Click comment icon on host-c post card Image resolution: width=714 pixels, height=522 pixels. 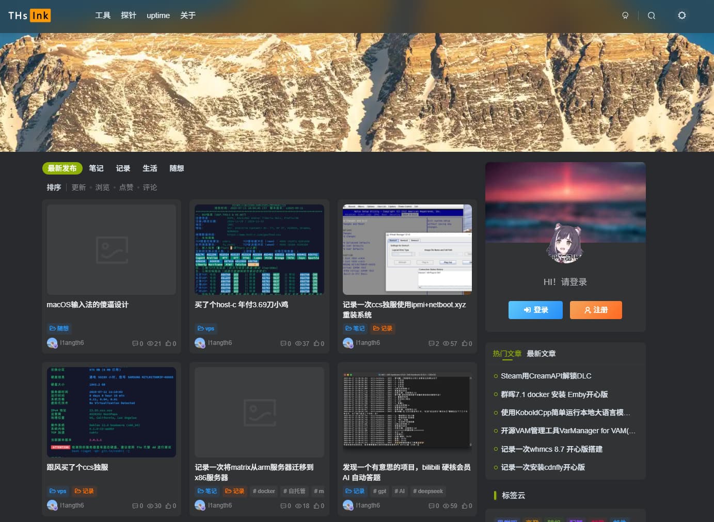pos(283,343)
